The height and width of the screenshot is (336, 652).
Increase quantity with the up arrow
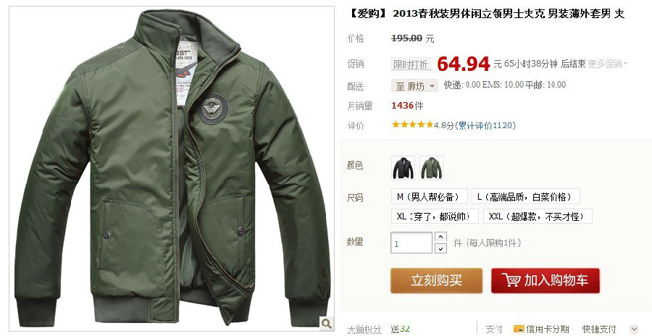click(440, 237)
